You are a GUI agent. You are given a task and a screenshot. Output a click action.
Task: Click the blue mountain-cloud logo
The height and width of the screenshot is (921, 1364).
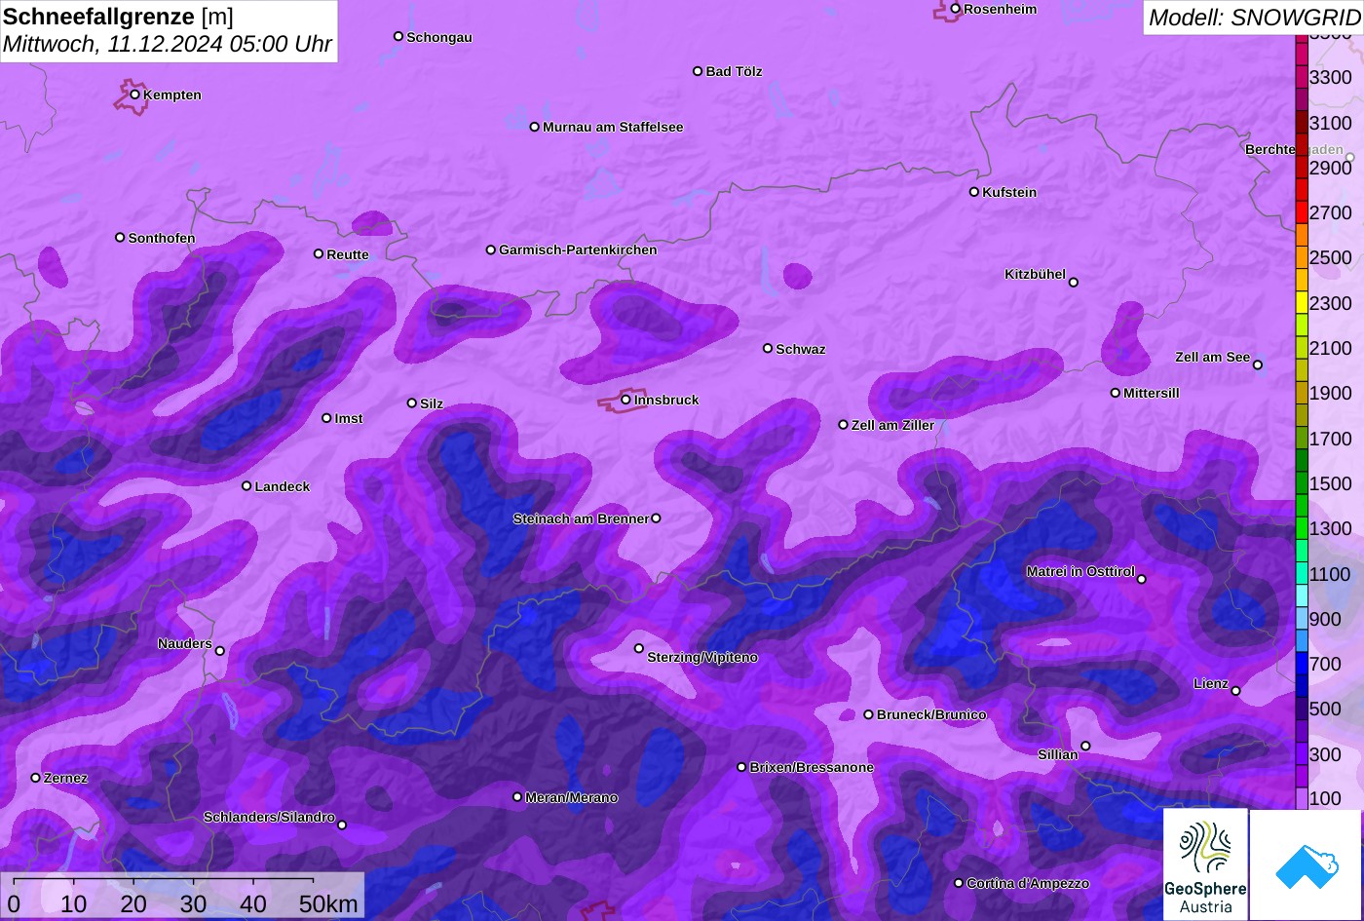pyautogui.click(x=1306, y=864)
